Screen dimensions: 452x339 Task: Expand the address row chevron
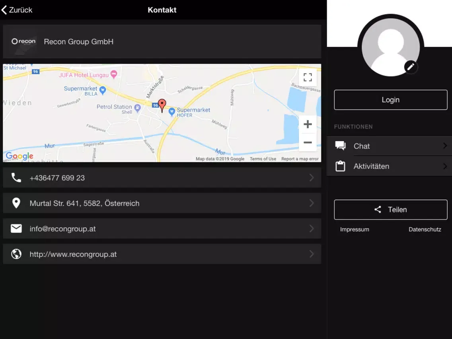311,203
